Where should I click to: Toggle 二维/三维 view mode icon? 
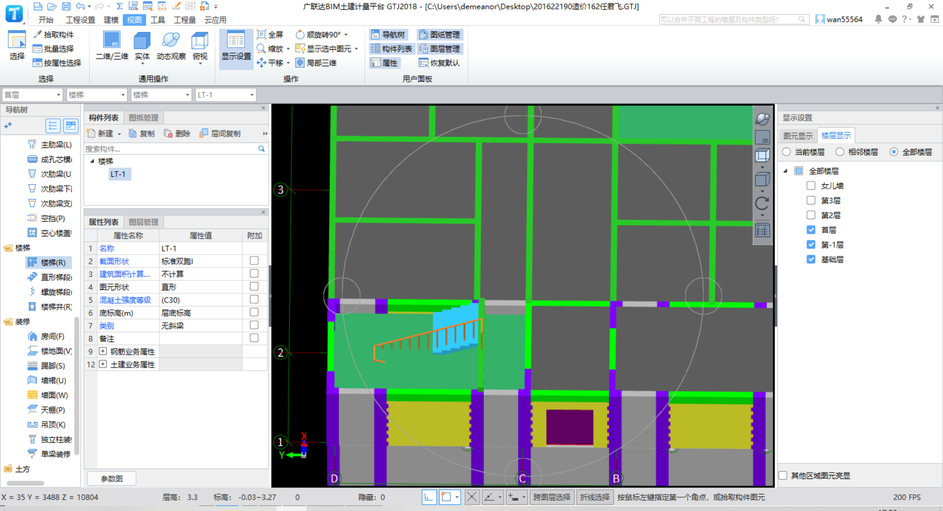(x=112, y=46)
